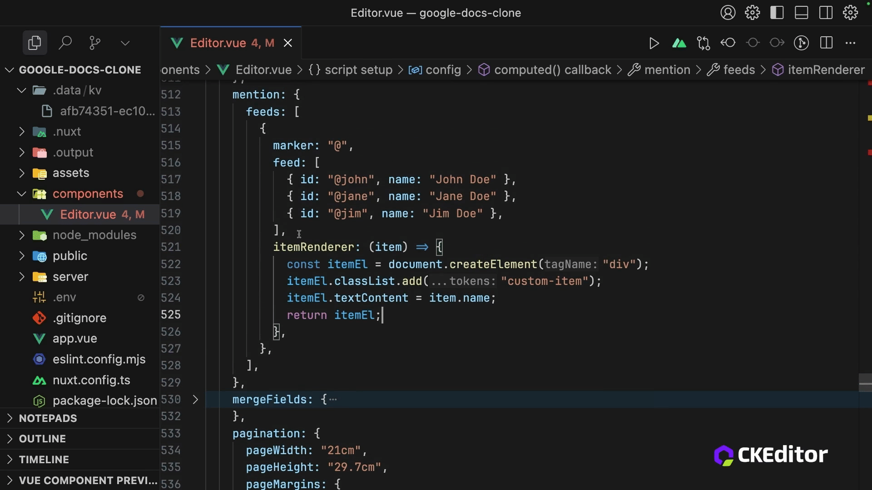Expand the OUTLINE section
The height and width of the screenshot is (490, 872).
[x=79, y=439]
